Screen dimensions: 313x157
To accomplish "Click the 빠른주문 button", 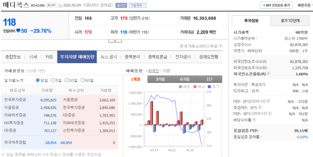I will 305,5.
